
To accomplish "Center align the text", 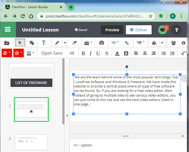I will click(x=145, y=53).
